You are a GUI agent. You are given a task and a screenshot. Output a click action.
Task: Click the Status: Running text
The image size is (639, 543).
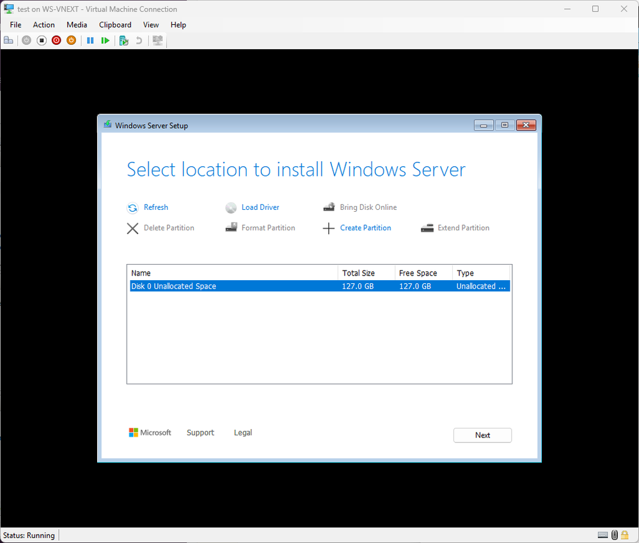(x=29, y=535)
